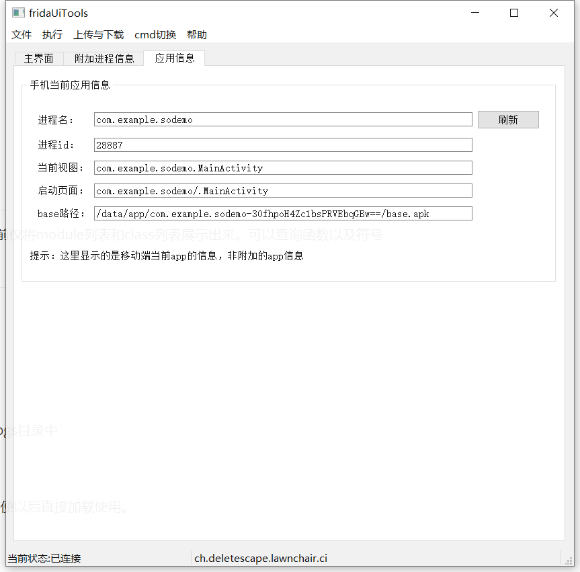Open the 上传与下载 menu
Image resolution: width=580 pixels, height=572 pixels.
click(98, 35)
